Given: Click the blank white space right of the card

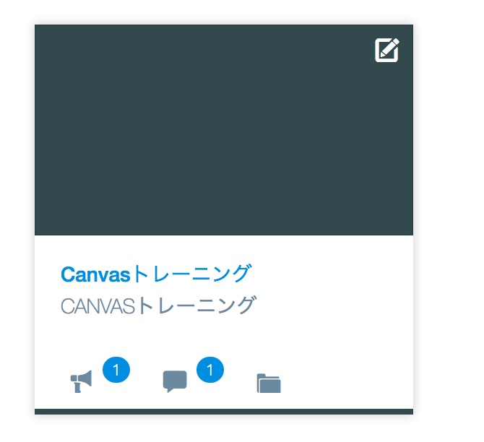Looking at the screenshot, I should point(449,217).
